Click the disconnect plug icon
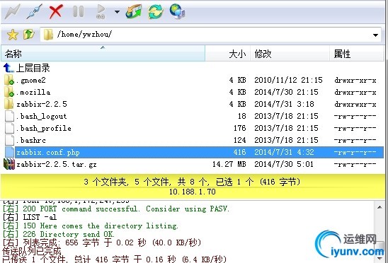The width and height of the screenshot is (388, 263). point(34,11)
